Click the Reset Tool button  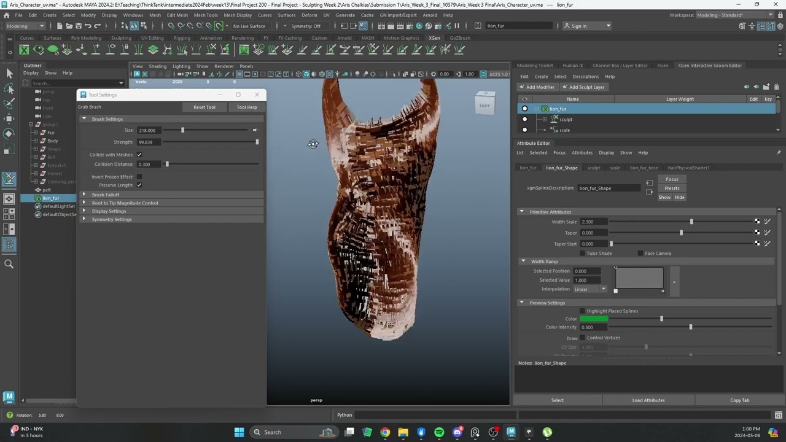(x=204, y=107)
